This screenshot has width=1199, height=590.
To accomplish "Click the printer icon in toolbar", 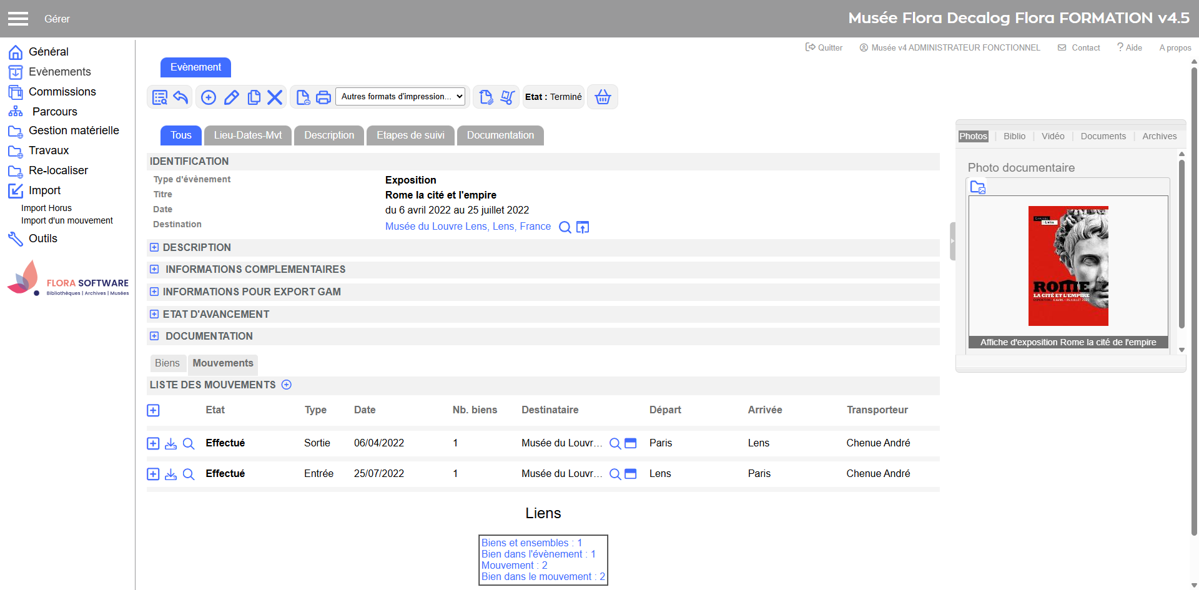I will [323, 97].
